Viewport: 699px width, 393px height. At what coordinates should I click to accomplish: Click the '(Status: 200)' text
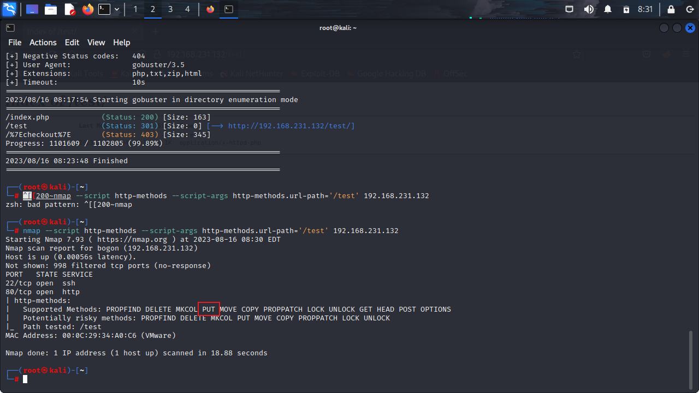(130, 117)
